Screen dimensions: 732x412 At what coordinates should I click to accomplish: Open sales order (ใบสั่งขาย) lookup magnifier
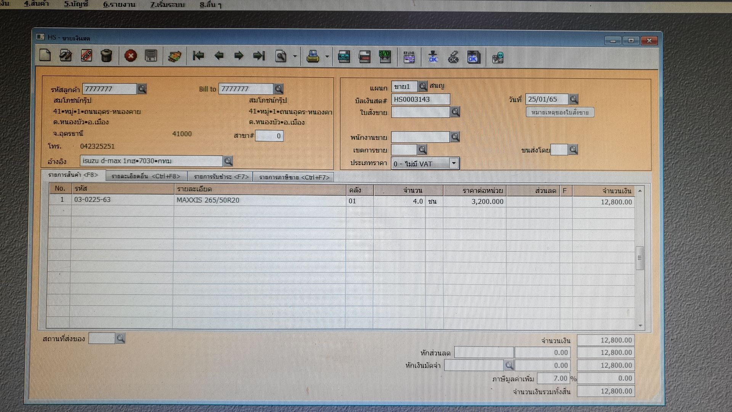click(455, 112)
